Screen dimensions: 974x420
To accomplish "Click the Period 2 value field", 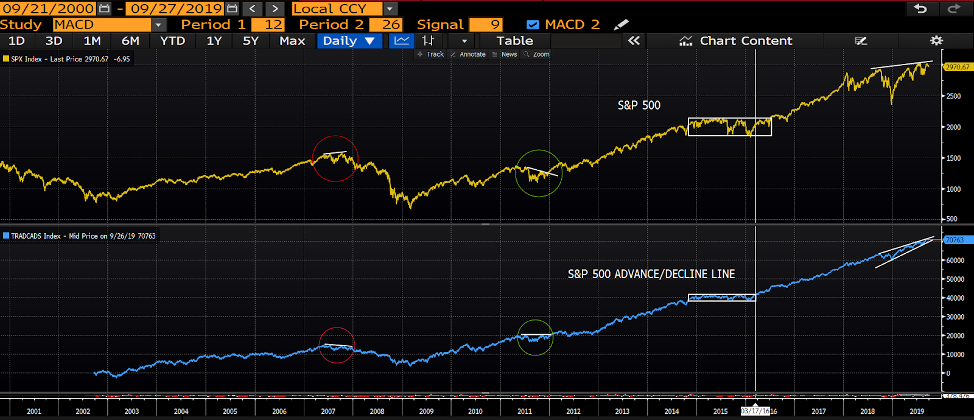I will click(386, 25).
